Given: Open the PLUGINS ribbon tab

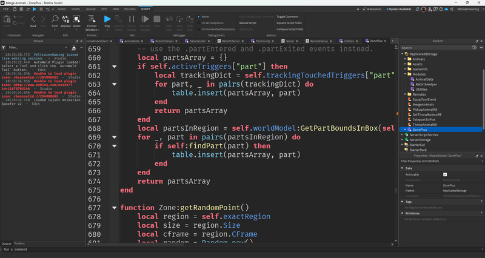Looking at the screenshot, I should pos(130,10).
